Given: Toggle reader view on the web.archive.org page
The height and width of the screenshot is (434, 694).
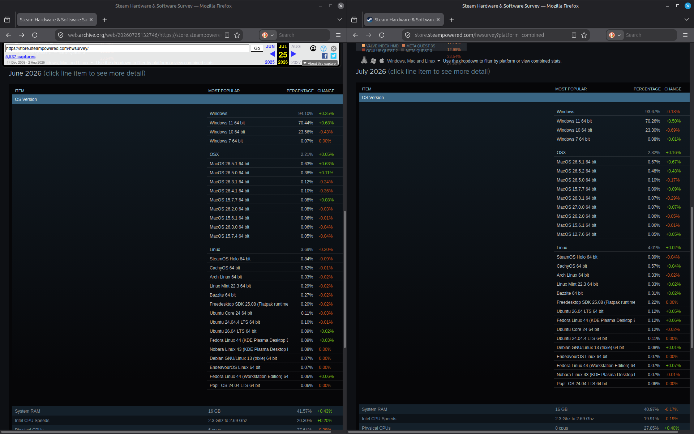Looking at the screenshot, I should tap(227, 35).
